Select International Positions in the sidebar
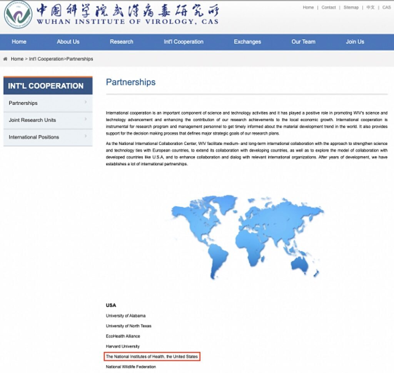 [48, 137]
